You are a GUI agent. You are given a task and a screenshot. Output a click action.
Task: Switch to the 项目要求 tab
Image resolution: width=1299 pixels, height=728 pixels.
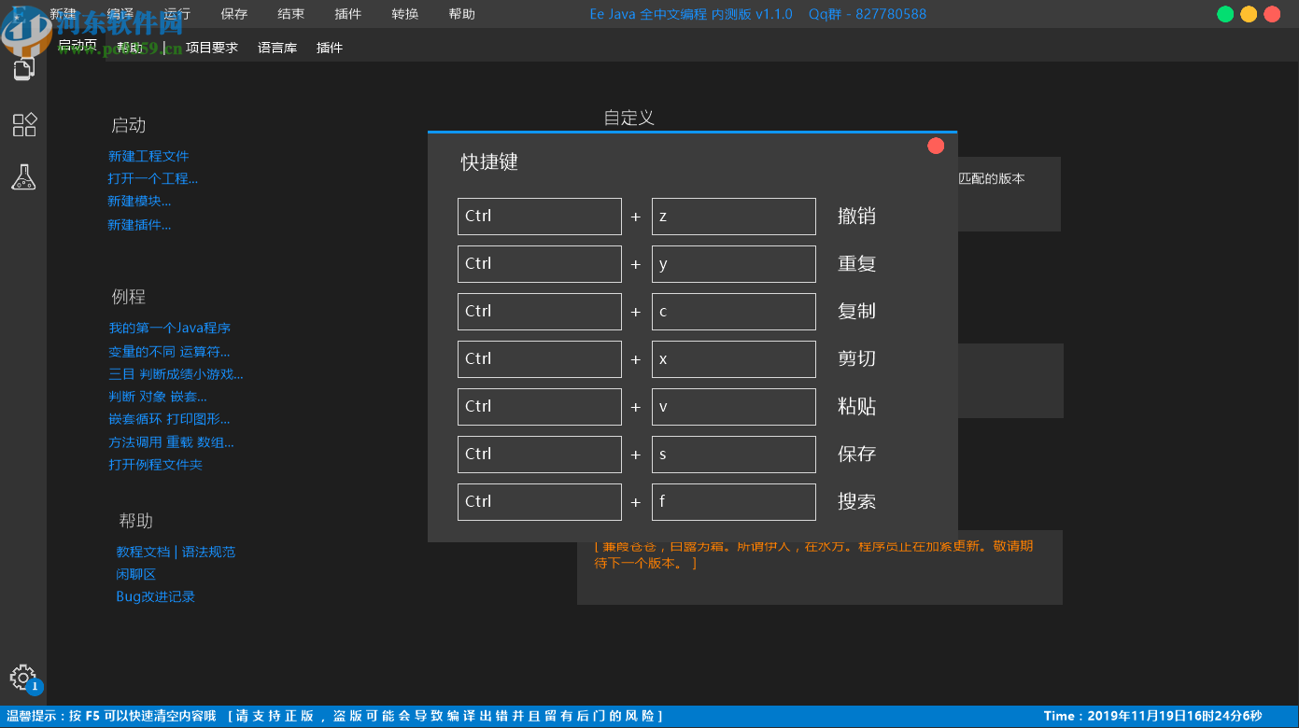(212, 47)
